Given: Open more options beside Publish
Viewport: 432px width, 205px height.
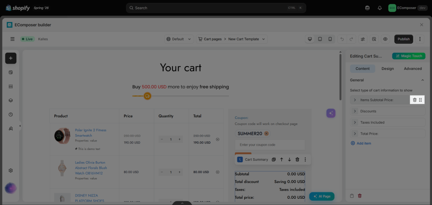Looking at the screenshot, I should tap(420, 39).
